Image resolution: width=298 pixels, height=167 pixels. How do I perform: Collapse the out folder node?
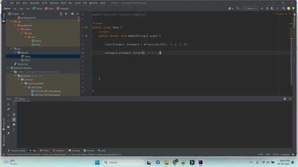[12, 21]
